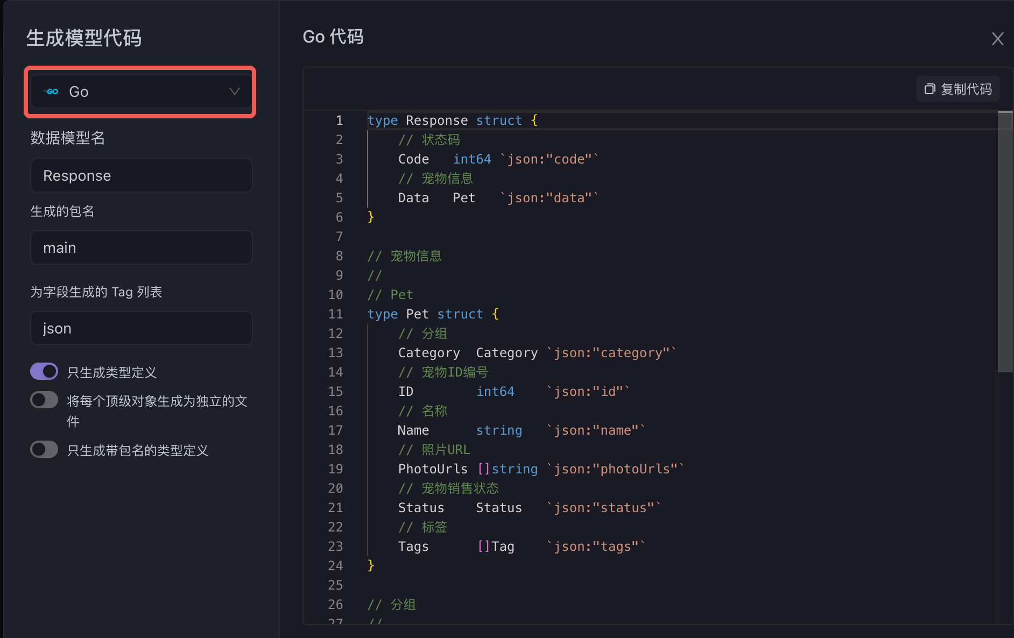The width and height of the screenshot is (1014, 638).
Task: Click line number 11 in the gutter
Action: pyautogui.click(x=335, y=314)
